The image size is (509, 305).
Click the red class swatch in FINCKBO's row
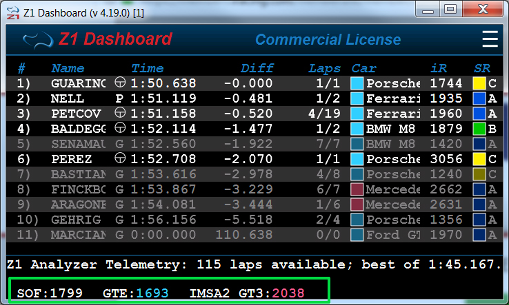pyautogui.click(x=357, y=189)
